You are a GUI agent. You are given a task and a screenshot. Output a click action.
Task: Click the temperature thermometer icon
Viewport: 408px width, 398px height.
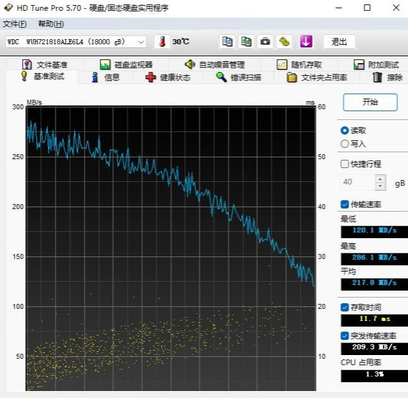[162, 42]
